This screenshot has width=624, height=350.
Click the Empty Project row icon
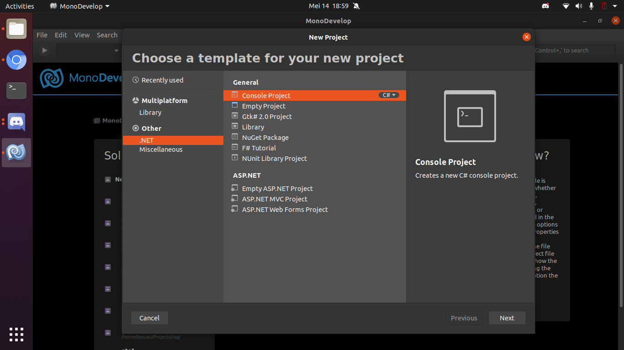[x=235, y=105]
